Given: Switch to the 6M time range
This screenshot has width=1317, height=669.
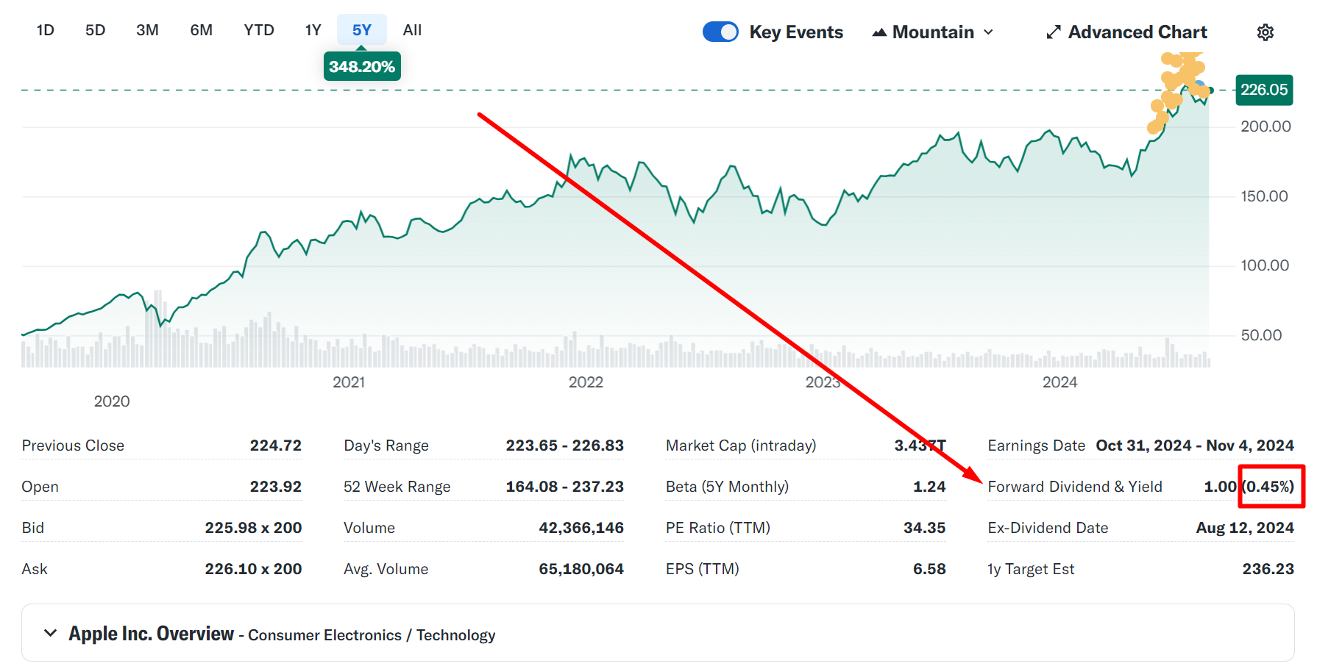Looking at the screenshot, I should pos(201,30).
